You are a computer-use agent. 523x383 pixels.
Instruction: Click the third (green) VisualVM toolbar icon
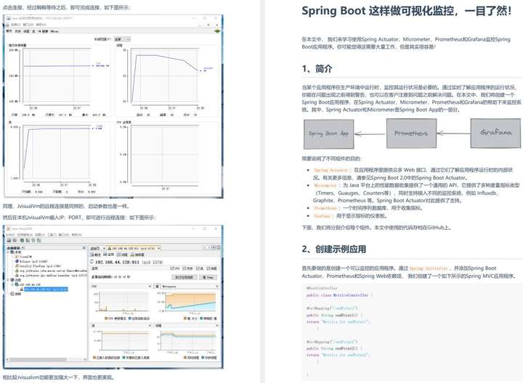pyautogui.click(x=22, y=240)
